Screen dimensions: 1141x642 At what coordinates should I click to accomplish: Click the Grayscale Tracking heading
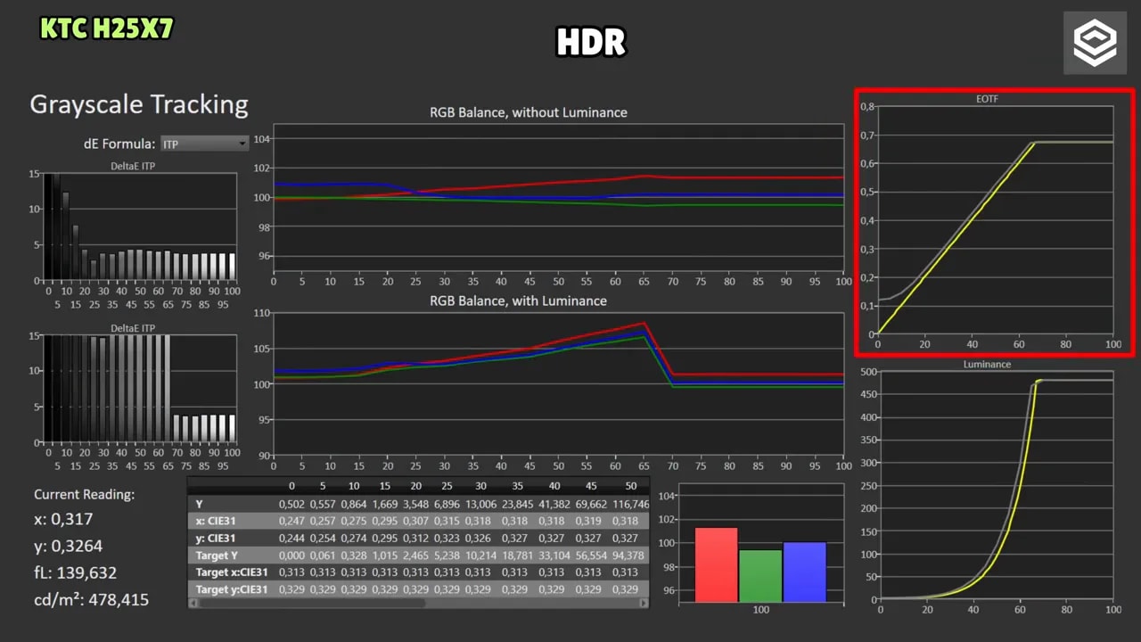[x=139, y=104]
